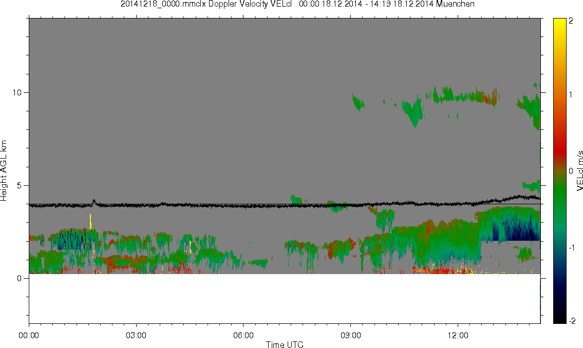Click the 'Height AGL km' axis label
This screenshot has height=348, width=583.
click(x=4, y=170)
